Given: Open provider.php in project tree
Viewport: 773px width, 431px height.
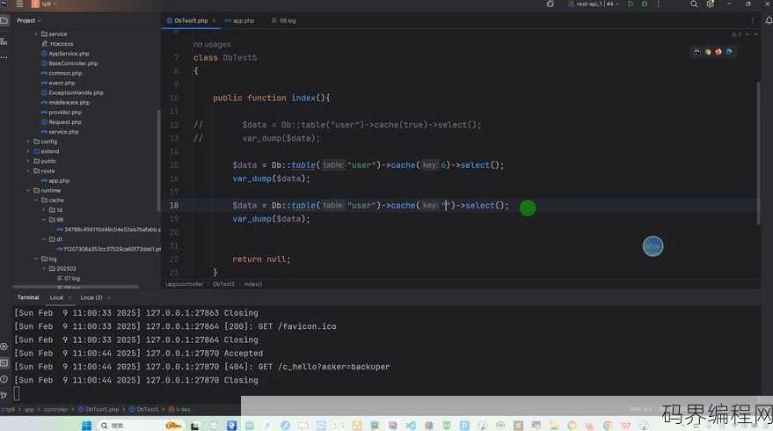Looking at the screenshot, I should [x=65, y=113].
